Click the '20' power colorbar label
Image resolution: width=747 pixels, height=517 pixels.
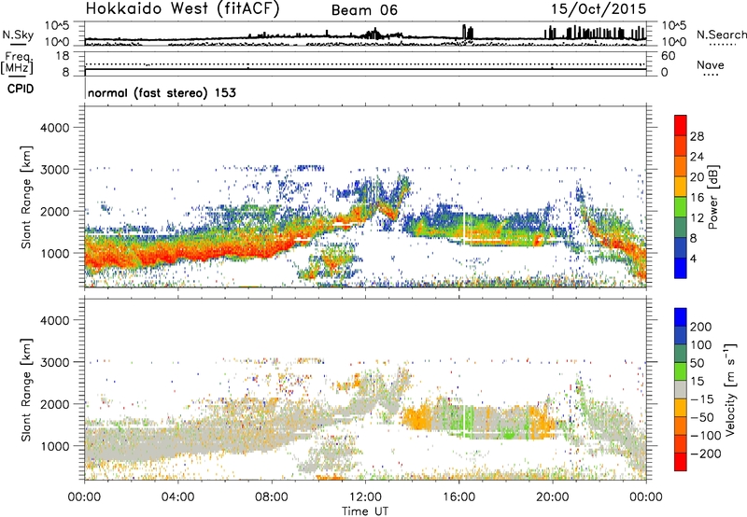(697, 177)
